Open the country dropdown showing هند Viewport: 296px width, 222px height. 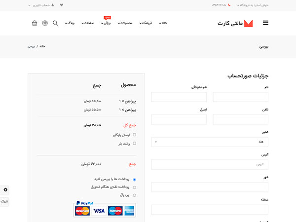pos(210,142)
